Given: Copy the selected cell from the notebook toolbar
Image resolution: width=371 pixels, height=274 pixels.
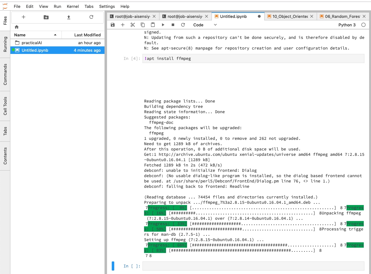Looking at the screenshot, I should [x=143, y=25].
